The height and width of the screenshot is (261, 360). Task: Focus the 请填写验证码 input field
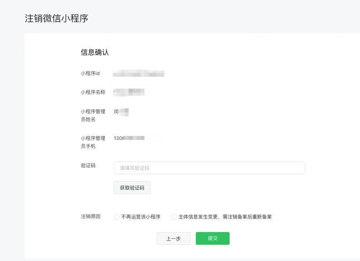point(209,168)
